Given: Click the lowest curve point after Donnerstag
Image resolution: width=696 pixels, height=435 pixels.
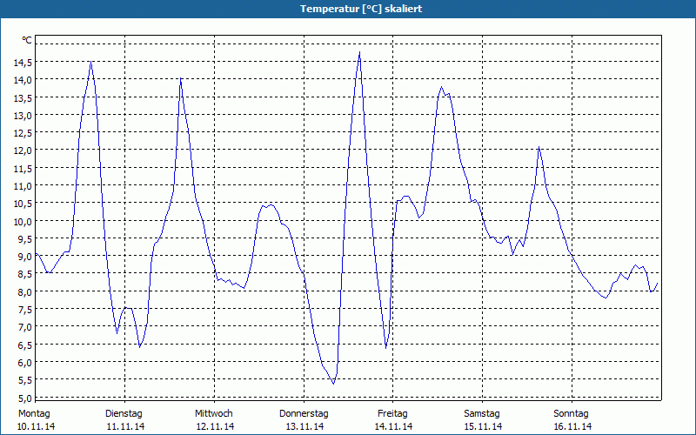Looking at the screenshot, I should tap(333, 384).
